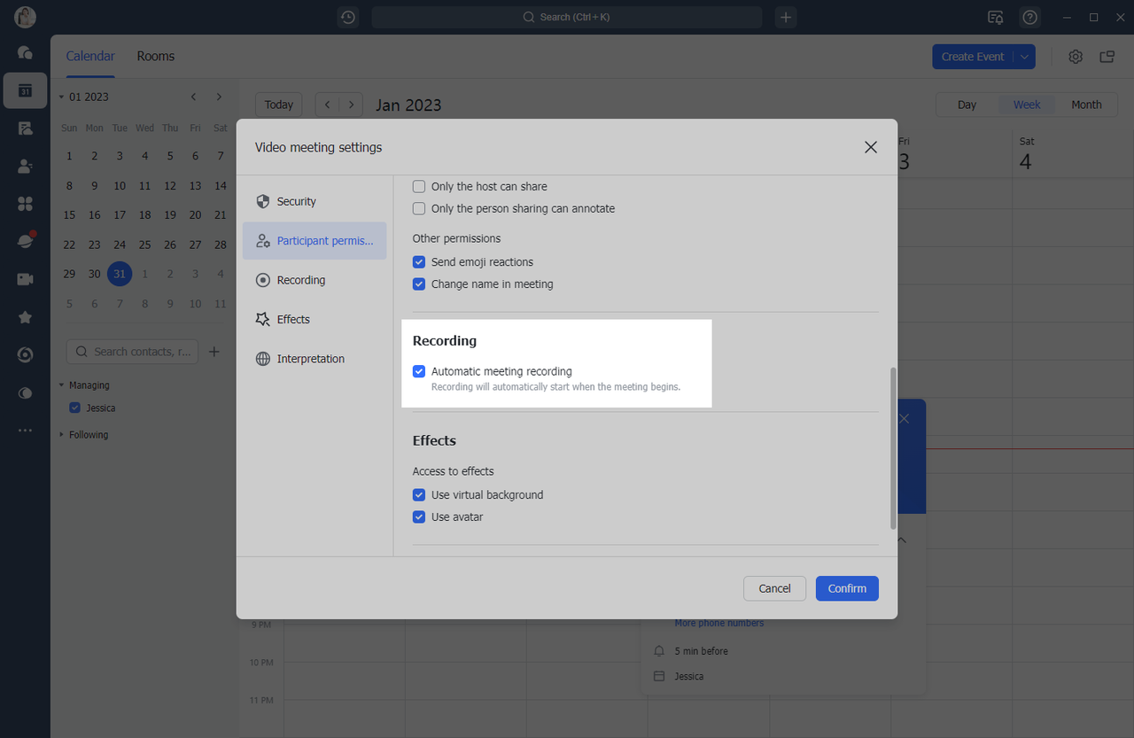Open the video meetings icon in left sidebar
The image size is (1134, 738).
tap(25, 279)
